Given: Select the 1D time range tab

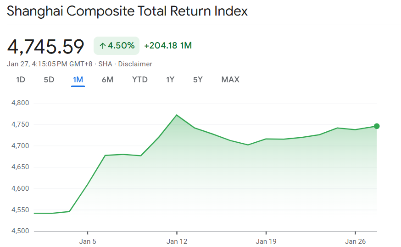Looking at the screenshot, I should tap(21, 80).
